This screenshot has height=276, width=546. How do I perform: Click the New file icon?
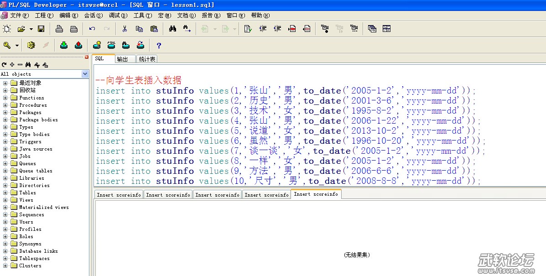click(x=7, y=29)
